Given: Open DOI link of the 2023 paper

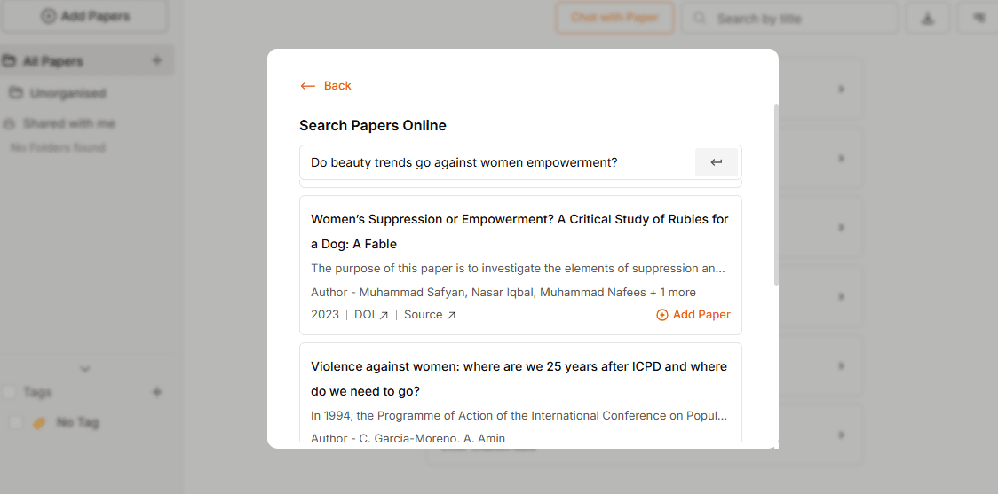Looking at the screenshot, I should 371,315.
